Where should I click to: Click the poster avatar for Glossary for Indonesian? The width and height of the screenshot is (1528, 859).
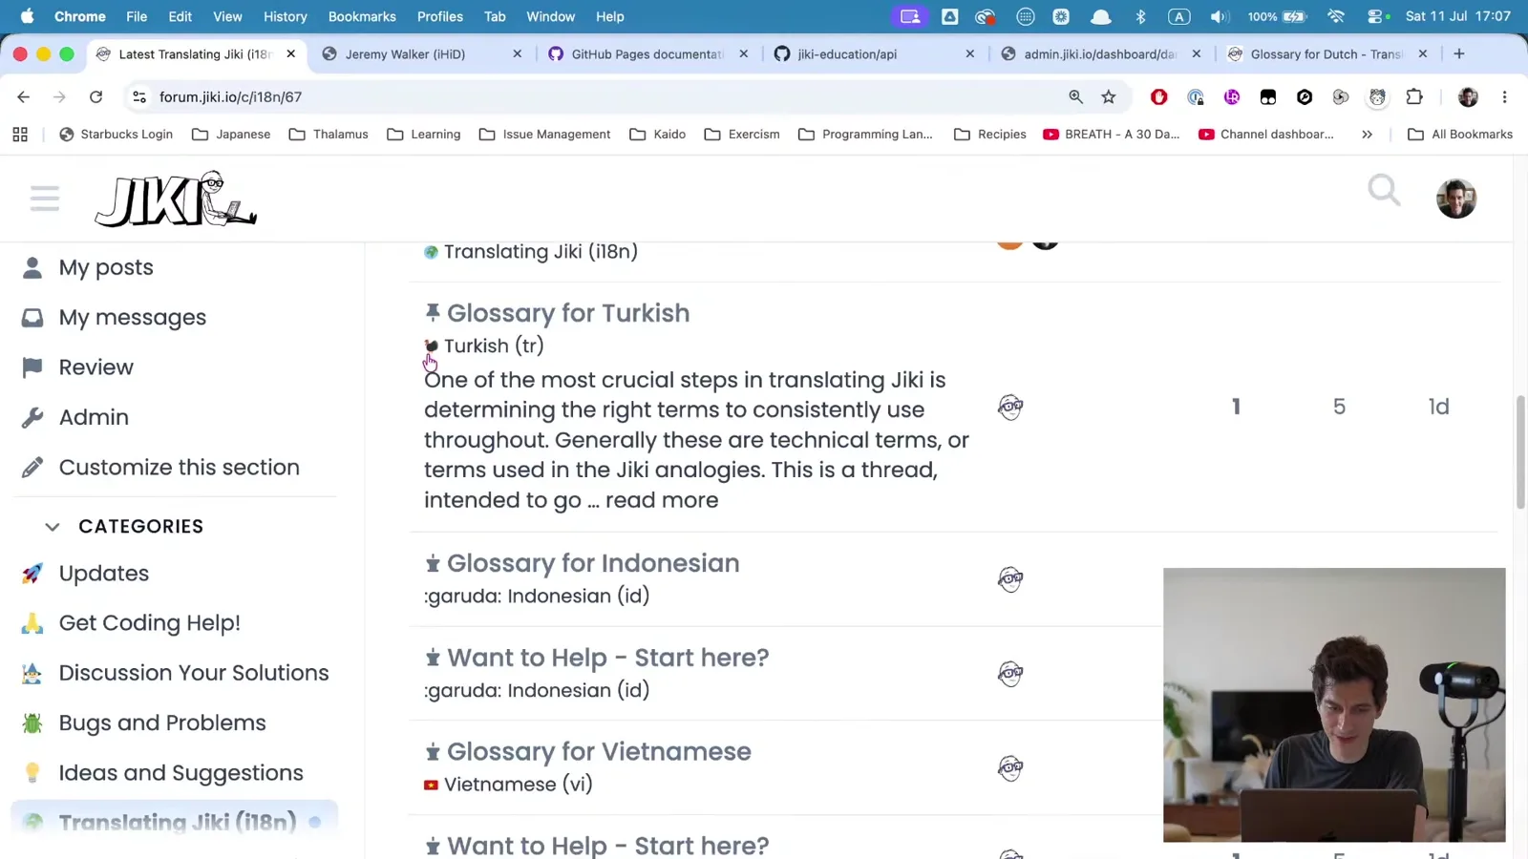click(1010, 579)
